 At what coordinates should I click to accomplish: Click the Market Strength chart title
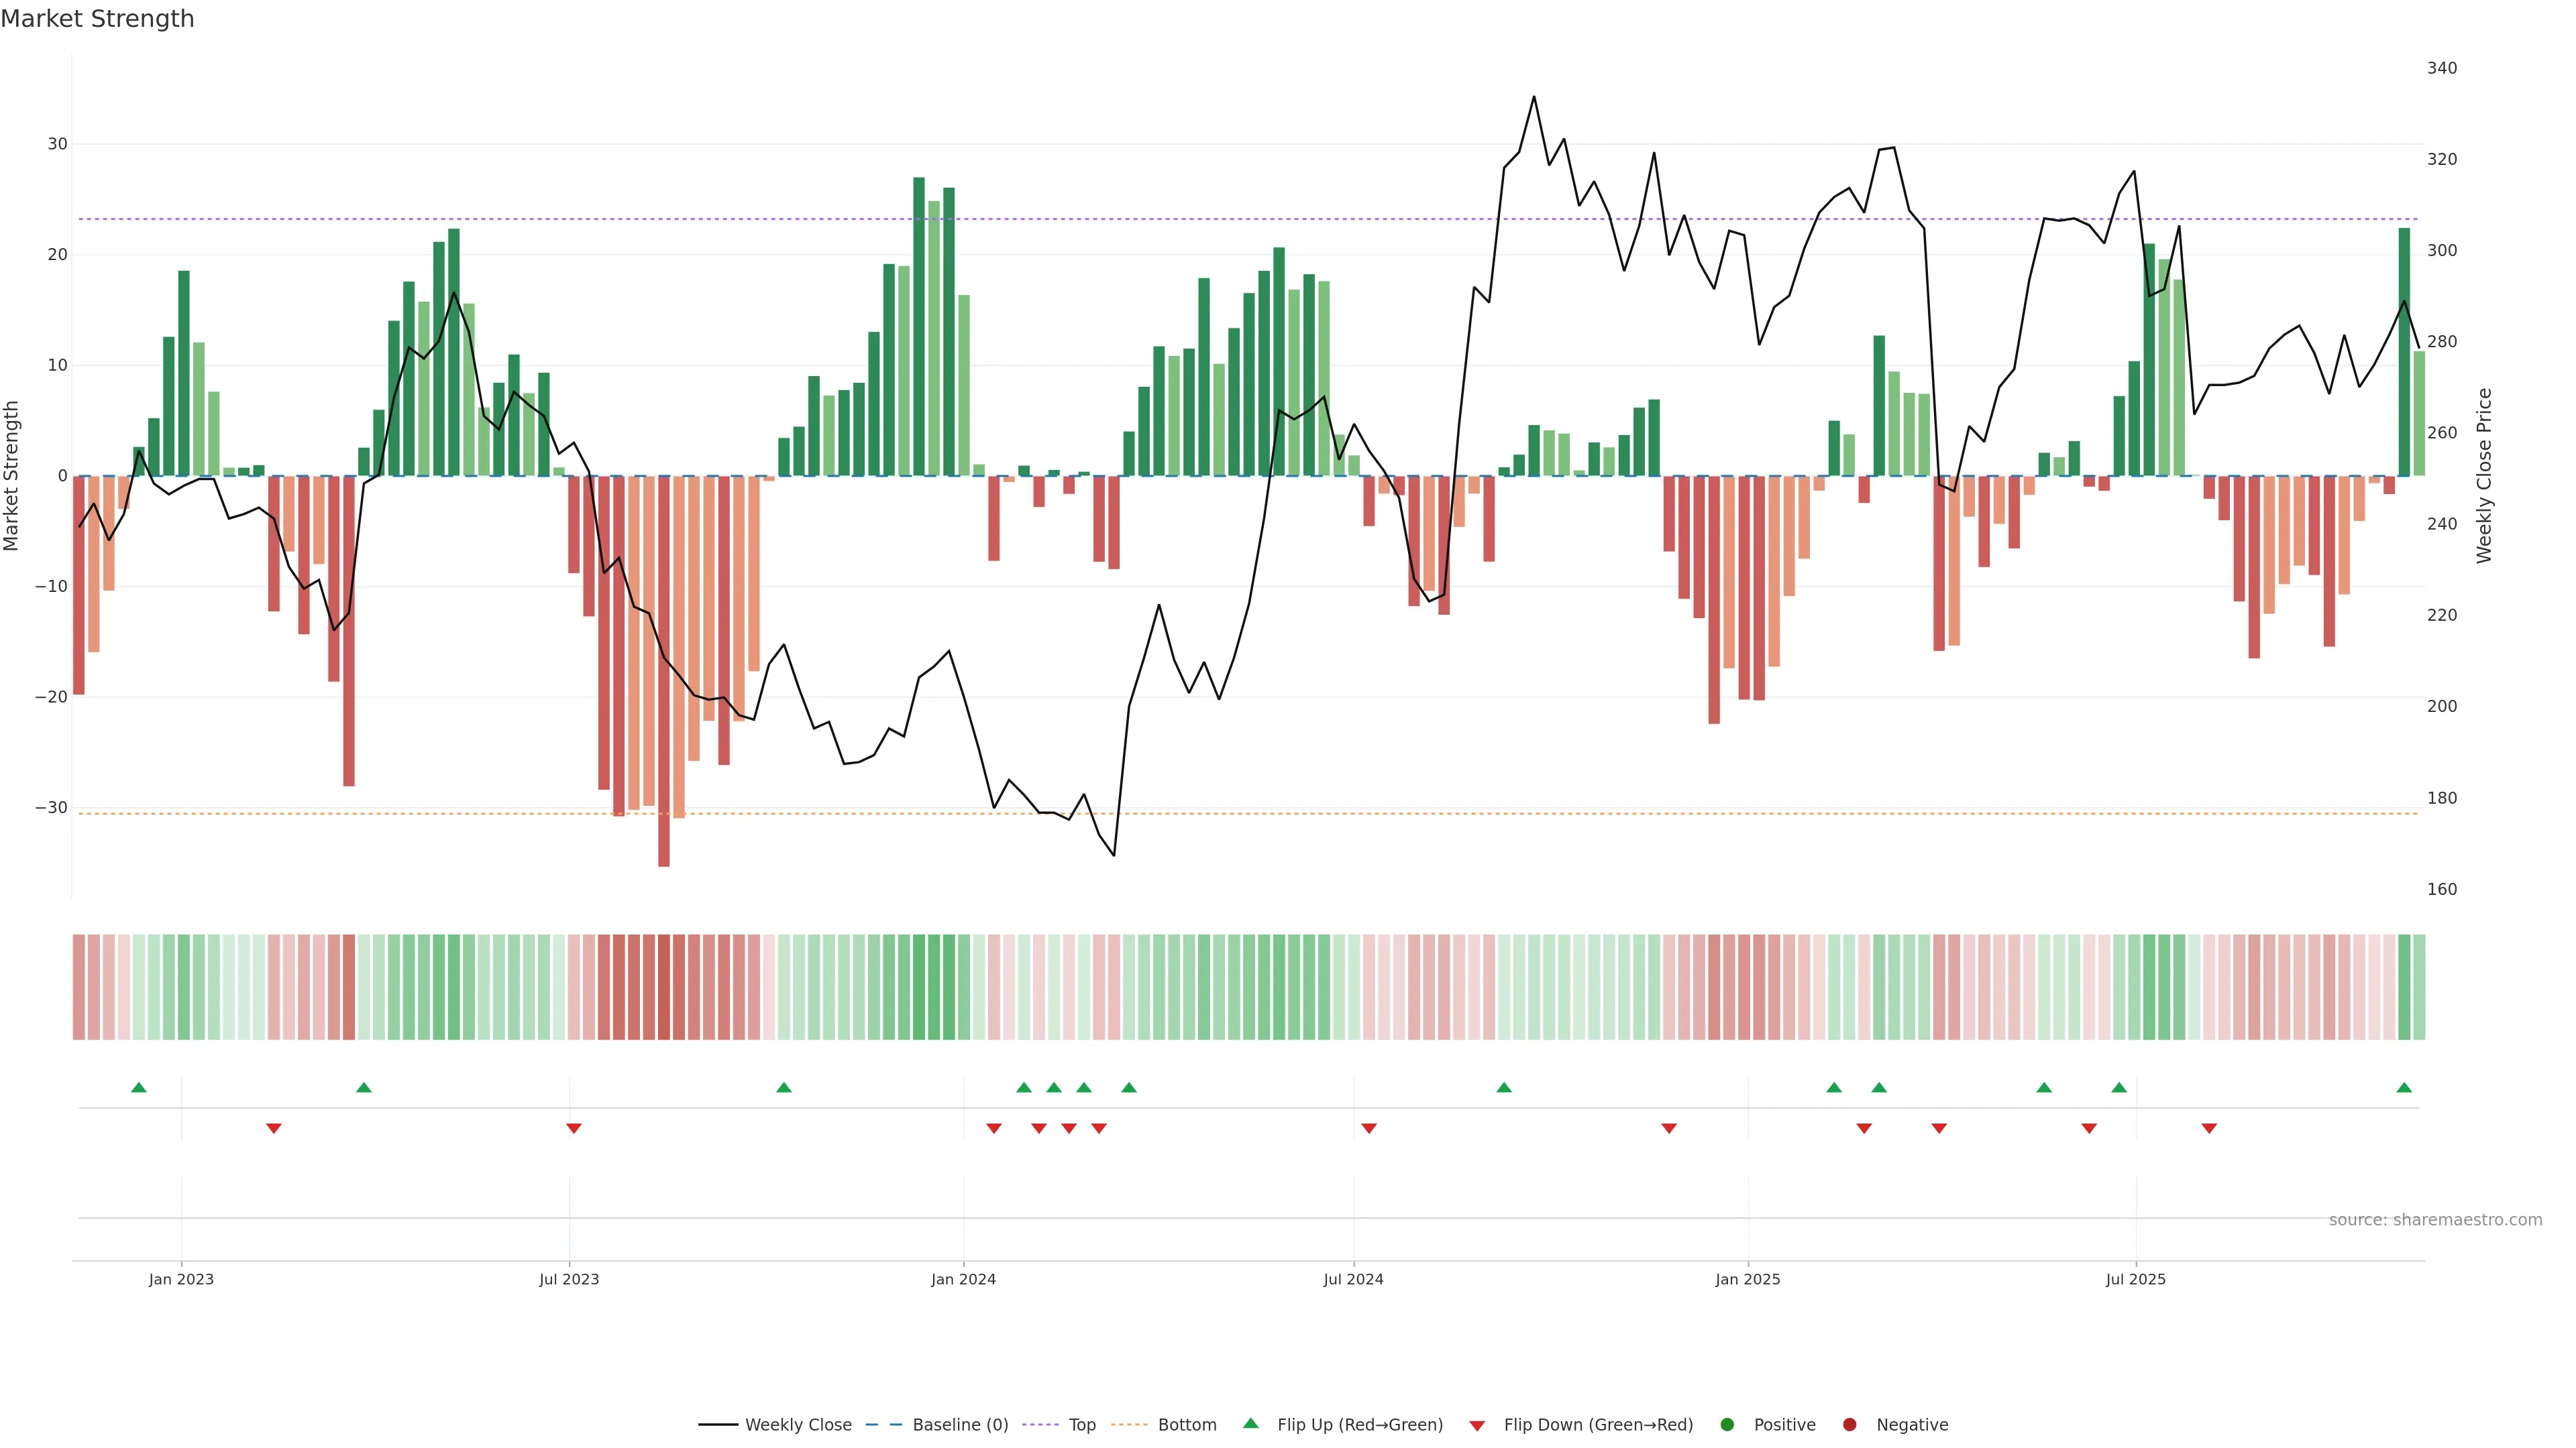pyautogui.click(x=97, y=19)
